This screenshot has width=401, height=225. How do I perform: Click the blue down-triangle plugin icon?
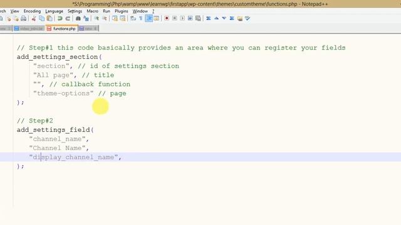224,18
